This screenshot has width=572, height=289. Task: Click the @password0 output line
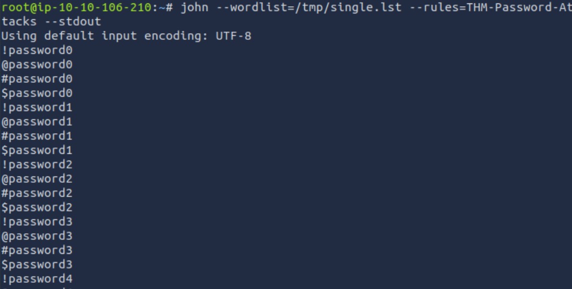tap(37, 64)
